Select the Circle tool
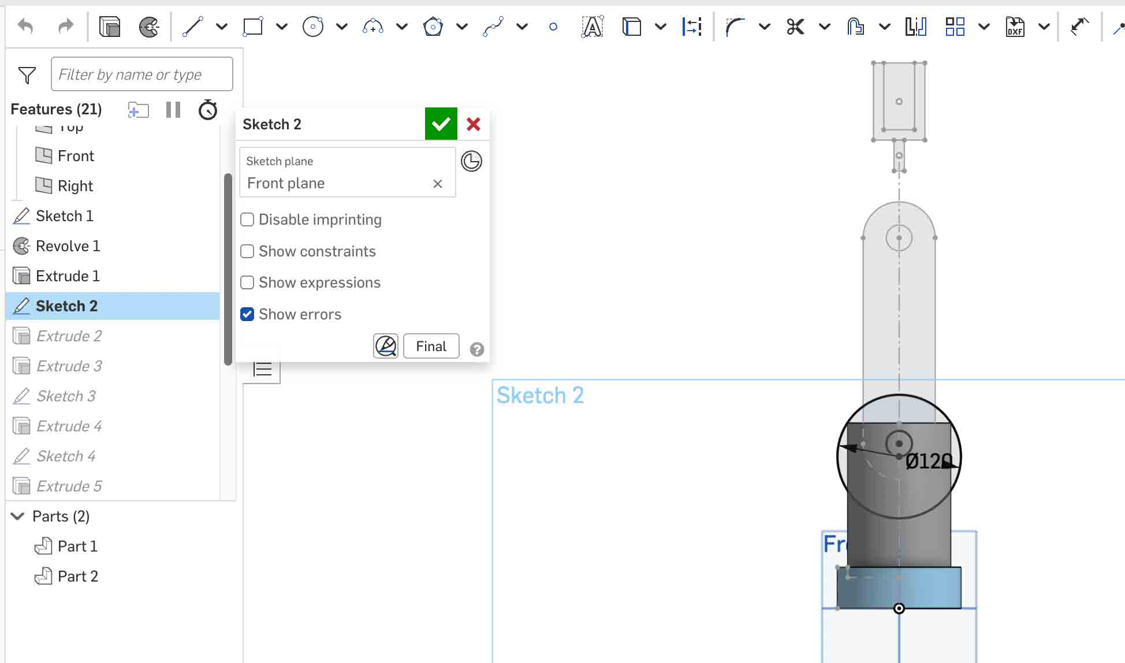The image size is (1125, 663). coord(312,27)
